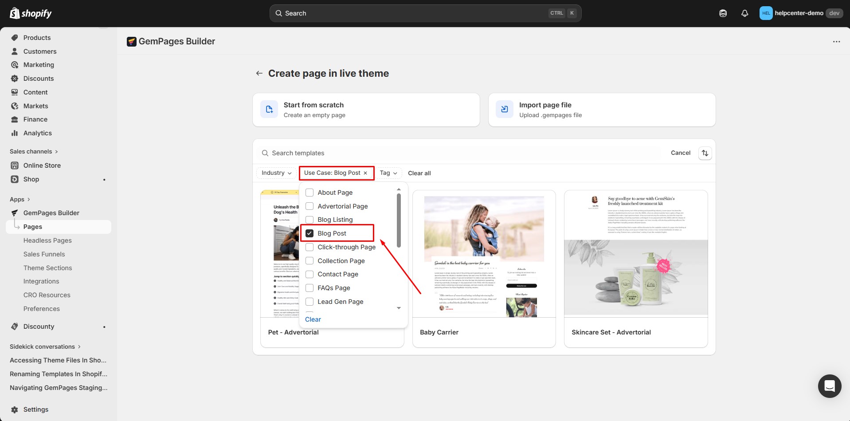Click the Clear link in dropdown
The height and width of the screenshot is (421, 850).
pos(313,319)
